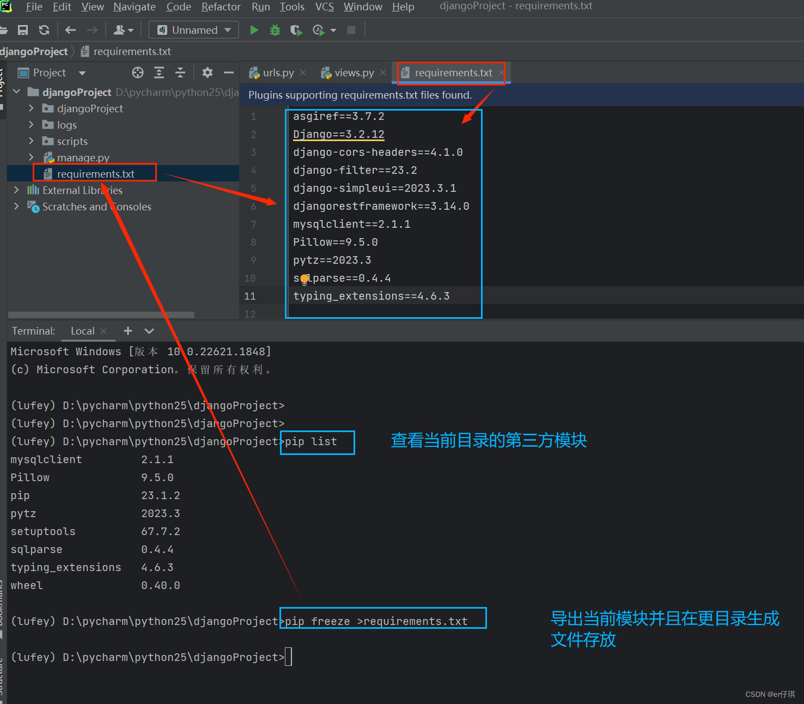The image size is (804, 704).
Task: Collapse the djangoProject root node
Action: pos(16,92)
